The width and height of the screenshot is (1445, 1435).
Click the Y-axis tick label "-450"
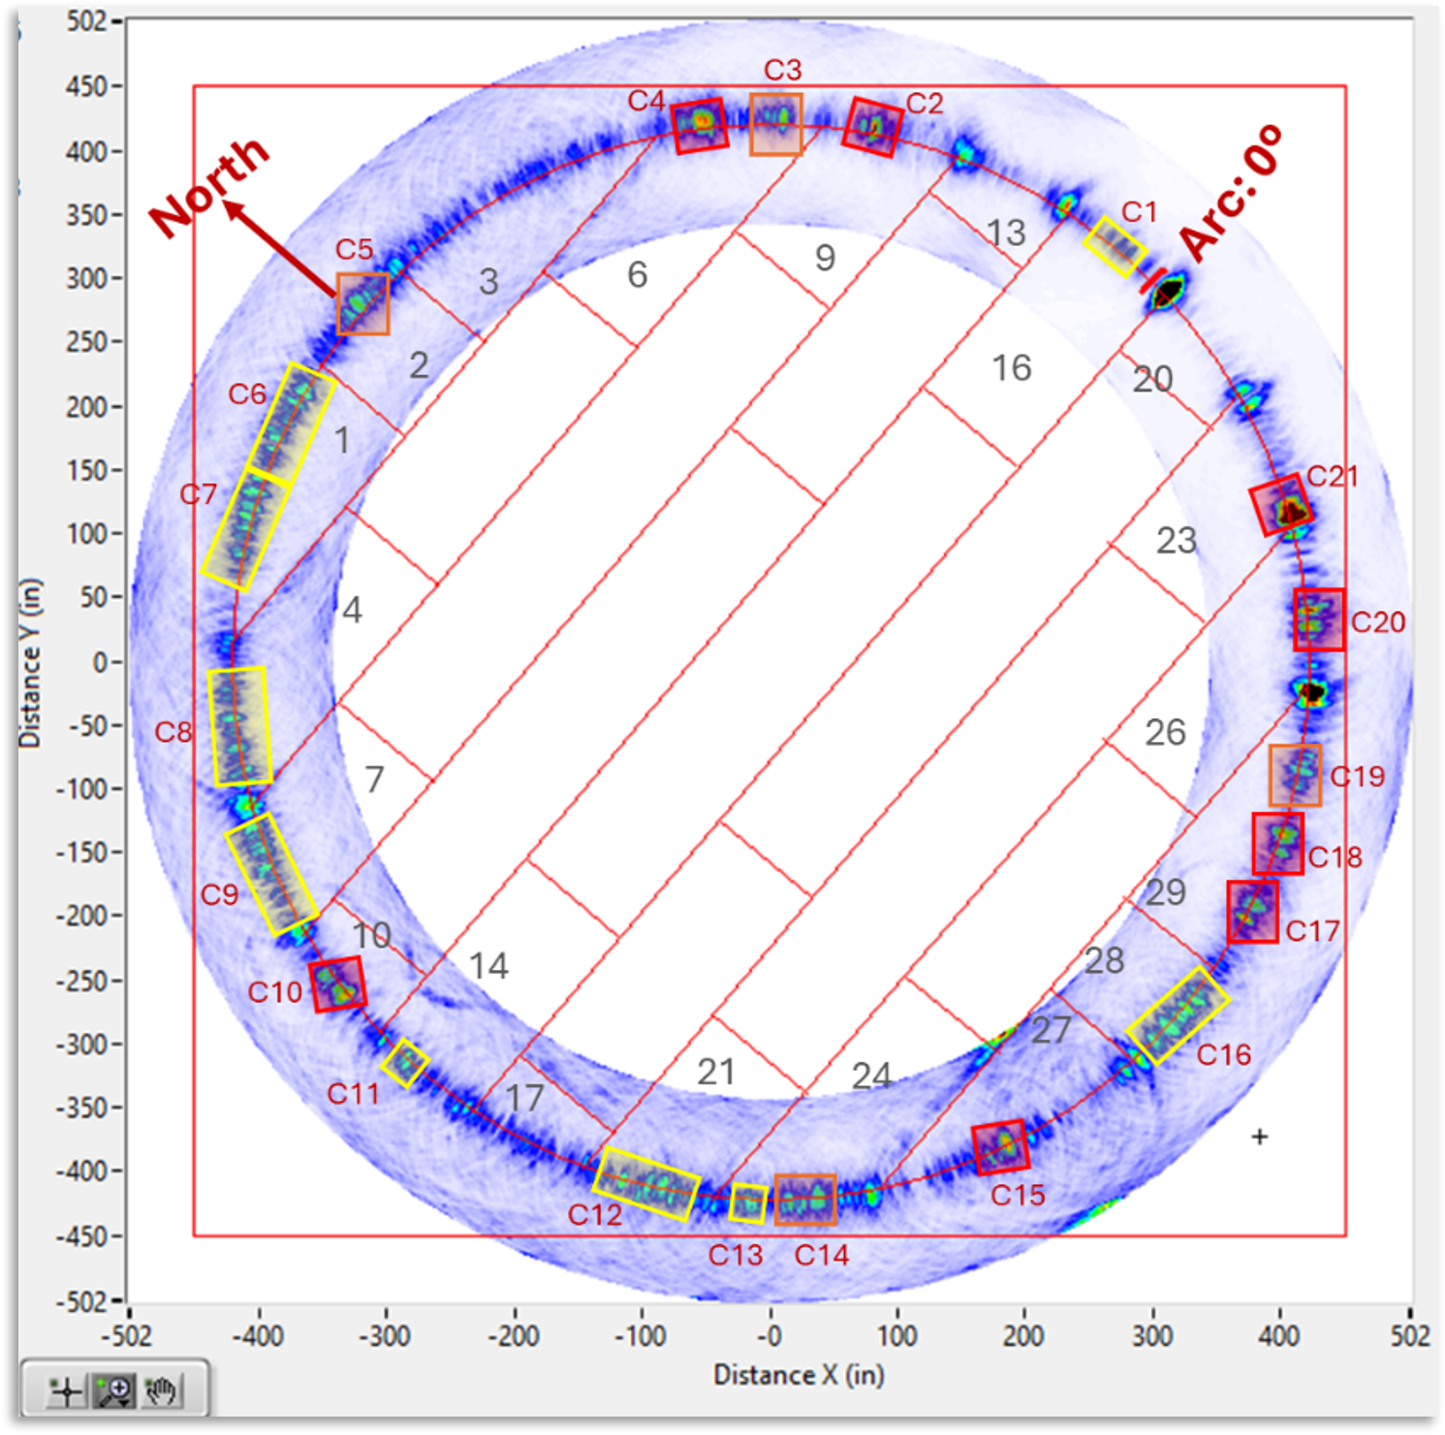pos(81,1235)
